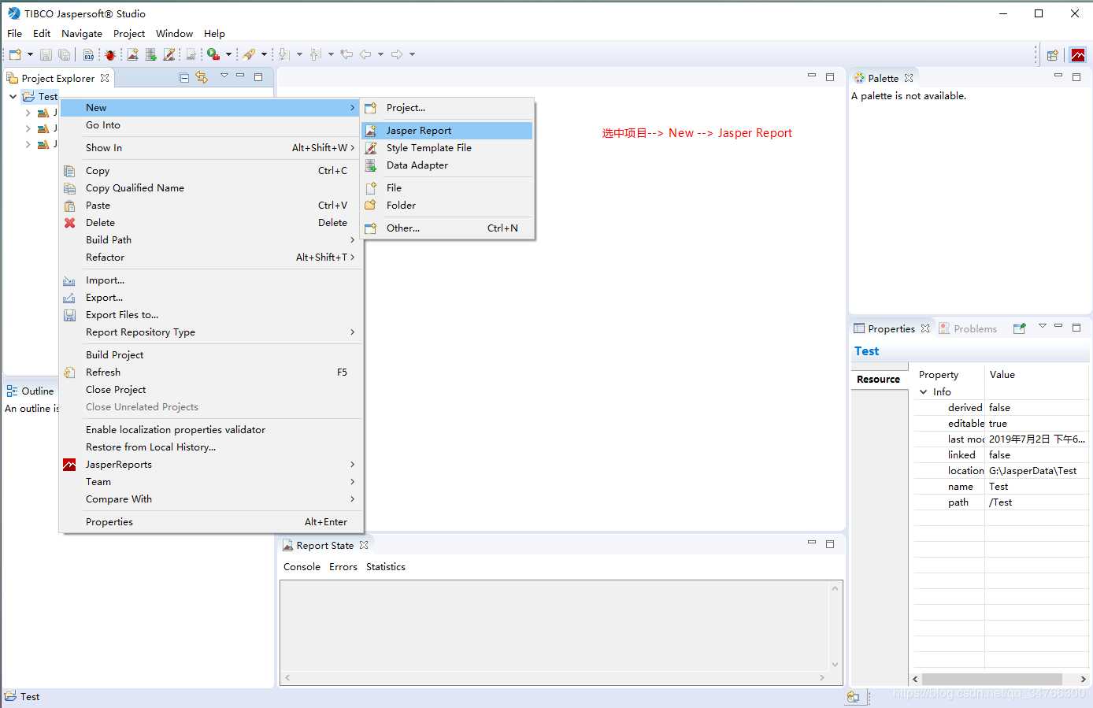
Task: Open the Back history dropdown arrow
Action: pos(380,54)
